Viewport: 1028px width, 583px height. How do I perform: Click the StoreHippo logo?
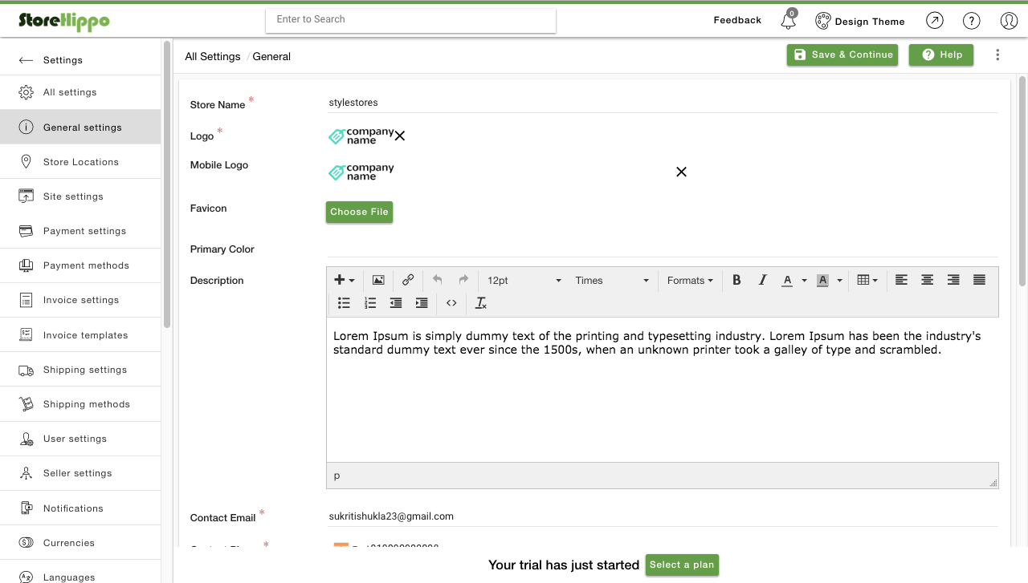click(64, 21)
